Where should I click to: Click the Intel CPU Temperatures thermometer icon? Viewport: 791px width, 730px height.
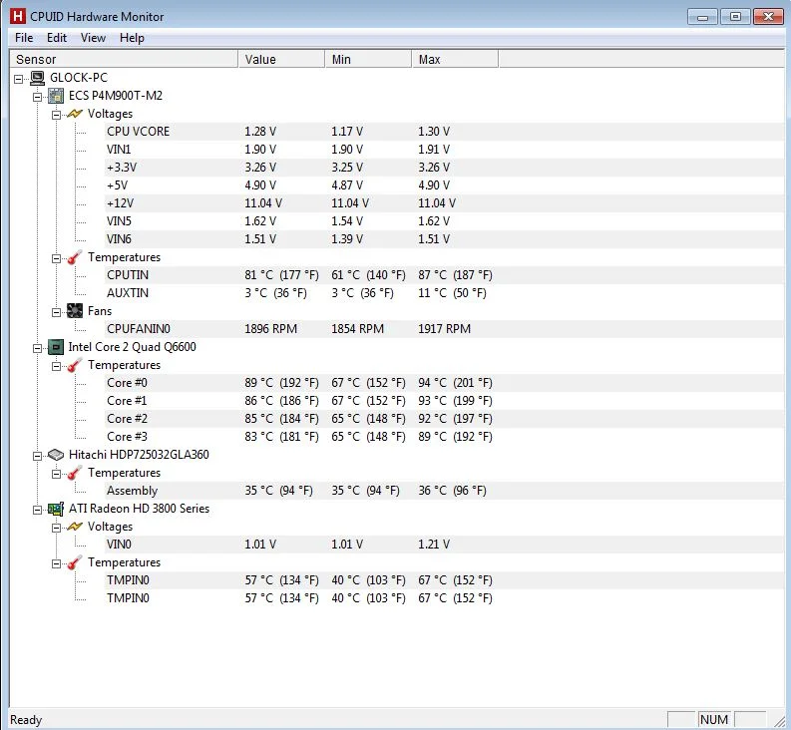coord(75,365)
